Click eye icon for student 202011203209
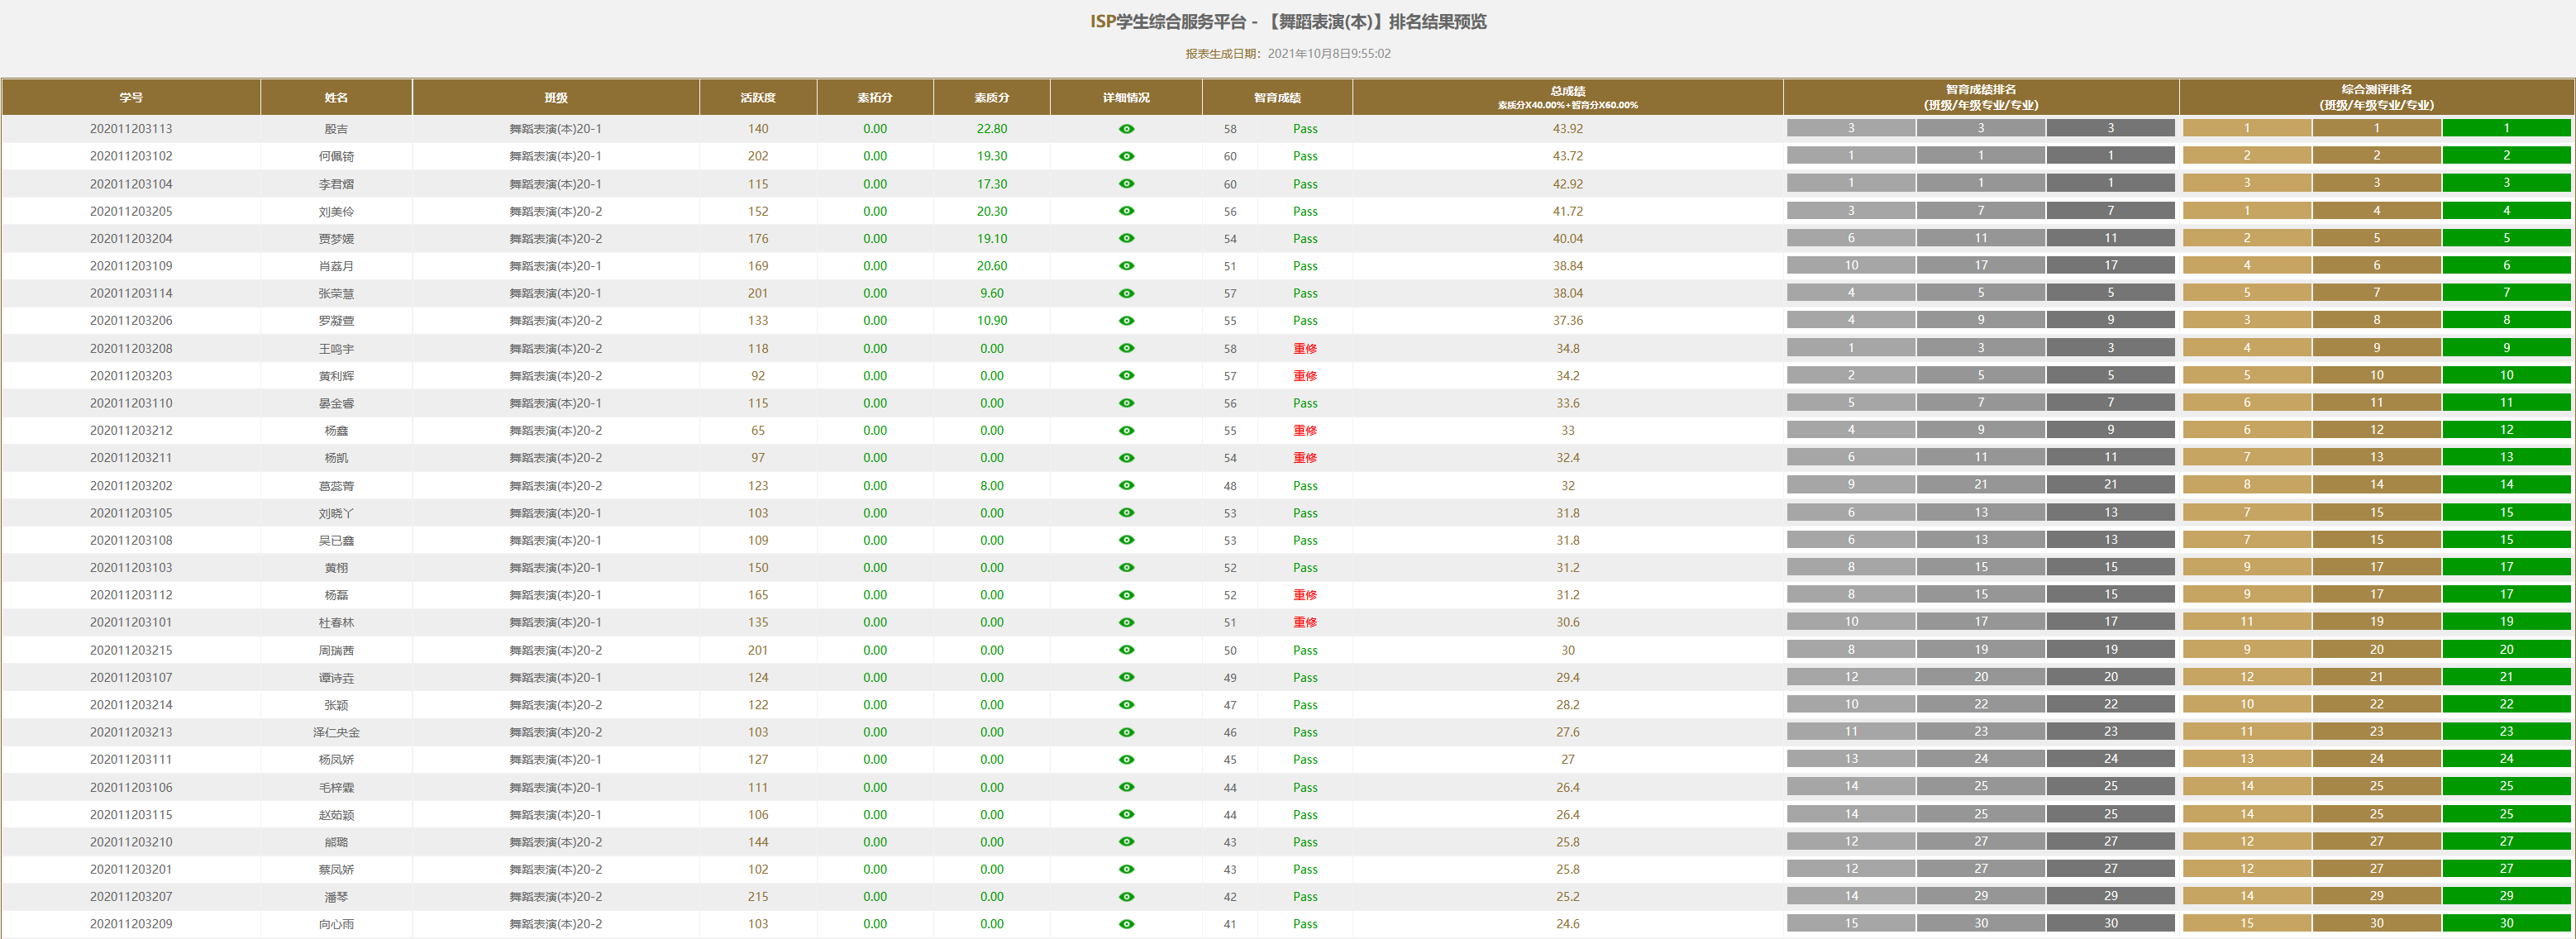2576x939 pixels. [1126, 924]
